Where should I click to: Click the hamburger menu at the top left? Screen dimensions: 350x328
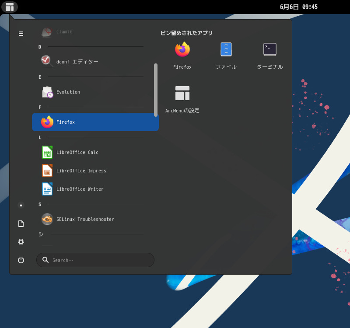21,34
